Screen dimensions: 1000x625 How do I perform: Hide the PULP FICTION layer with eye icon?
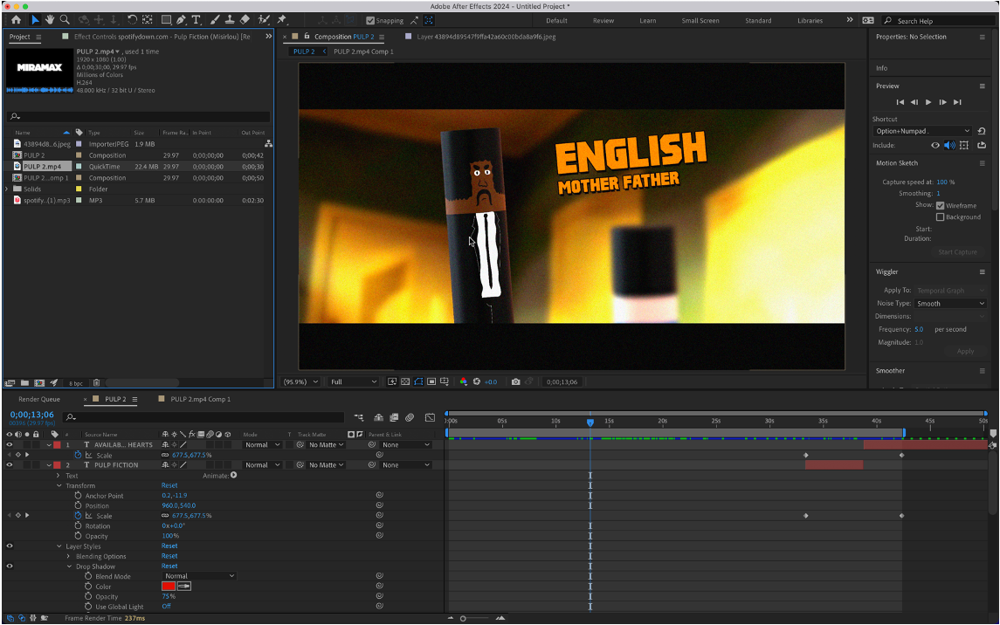(x=10, y=465)
